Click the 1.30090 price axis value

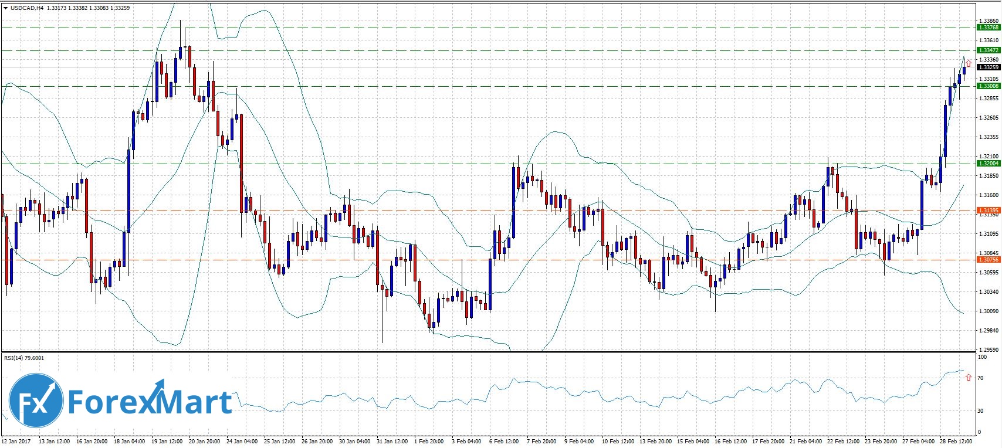click(989, 311)
